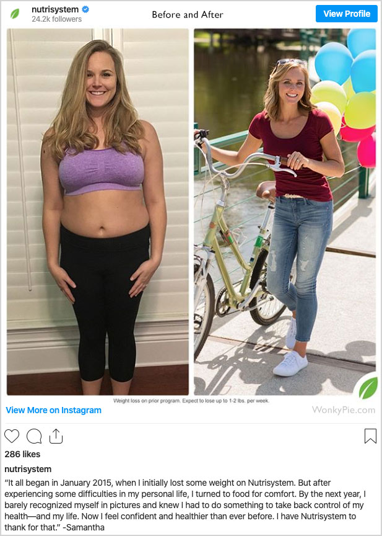
Task: Save post with bookmark icon
Action: [x=370, y=436]
